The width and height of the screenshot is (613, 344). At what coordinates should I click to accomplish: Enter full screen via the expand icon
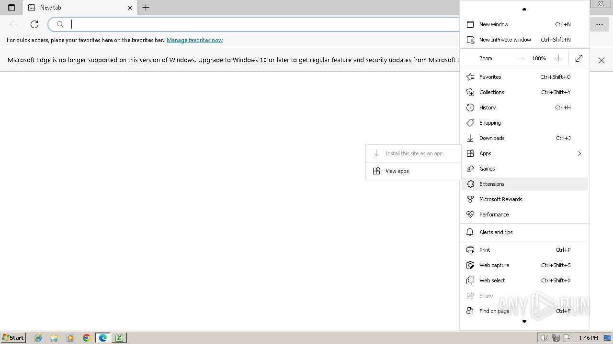coord(579,58)
